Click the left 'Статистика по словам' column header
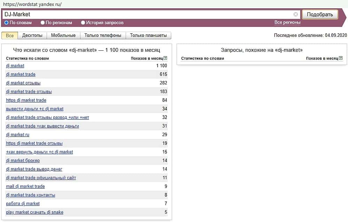 (x=27, y=58)
